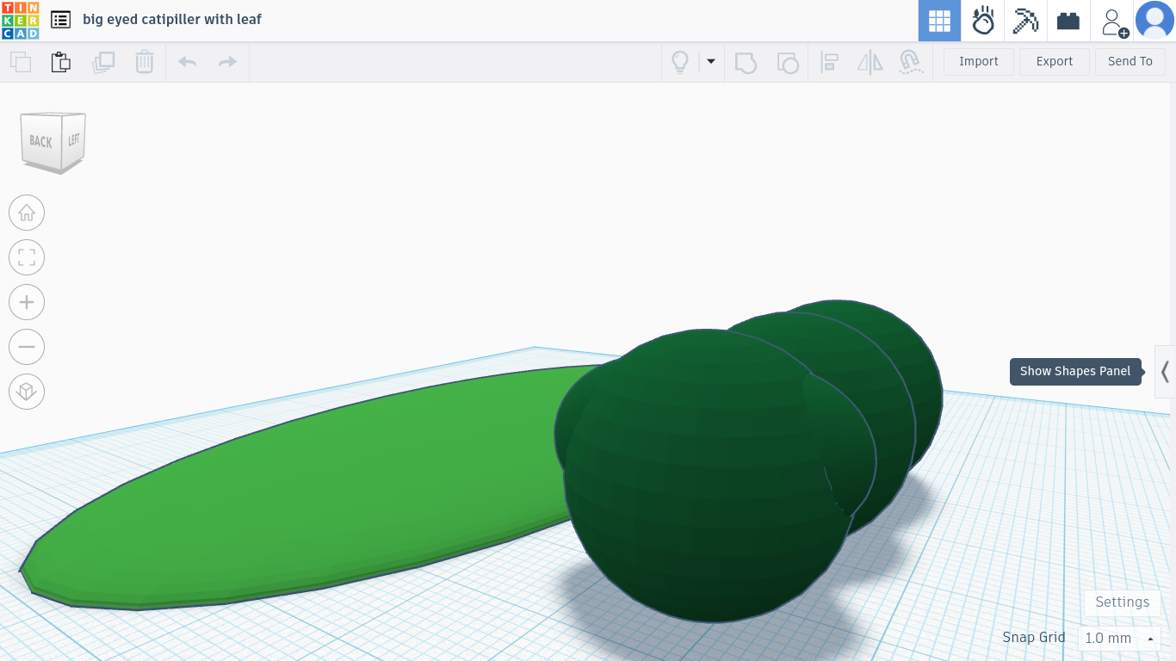Click the Undo arrow

click(187, 62)
